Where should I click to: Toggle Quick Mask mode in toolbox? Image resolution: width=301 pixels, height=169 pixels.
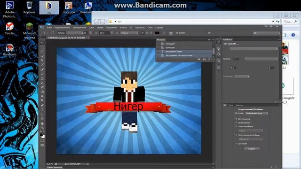click(42, 141)
